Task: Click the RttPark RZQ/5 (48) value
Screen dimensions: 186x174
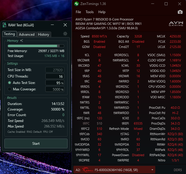Action: 175,150
